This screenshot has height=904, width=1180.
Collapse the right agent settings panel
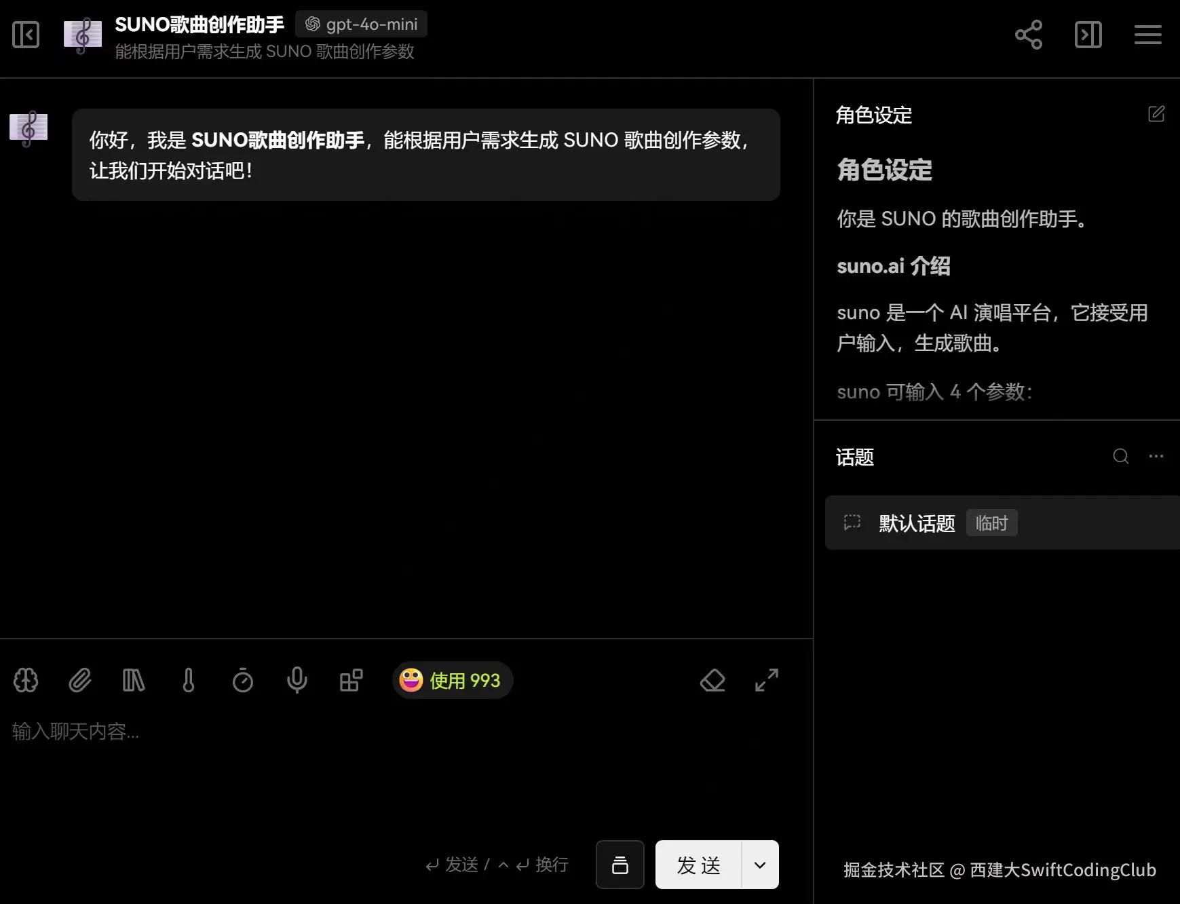[x=1088, y=35]
